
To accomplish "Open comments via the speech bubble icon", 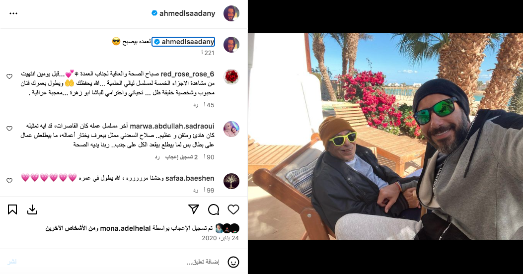I will [x=214, y=209].
